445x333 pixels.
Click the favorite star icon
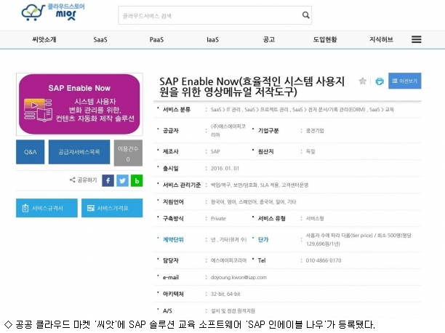point(362,81)
